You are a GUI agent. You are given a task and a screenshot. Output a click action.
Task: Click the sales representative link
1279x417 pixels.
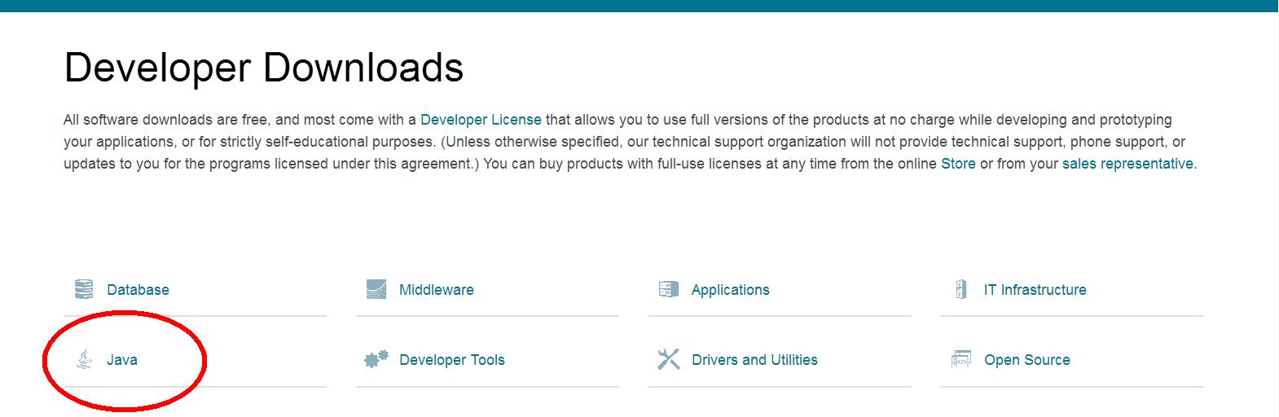point(1127,164)
